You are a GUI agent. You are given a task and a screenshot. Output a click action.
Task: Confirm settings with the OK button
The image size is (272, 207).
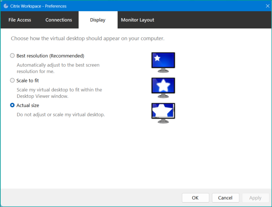coord(195,198)
